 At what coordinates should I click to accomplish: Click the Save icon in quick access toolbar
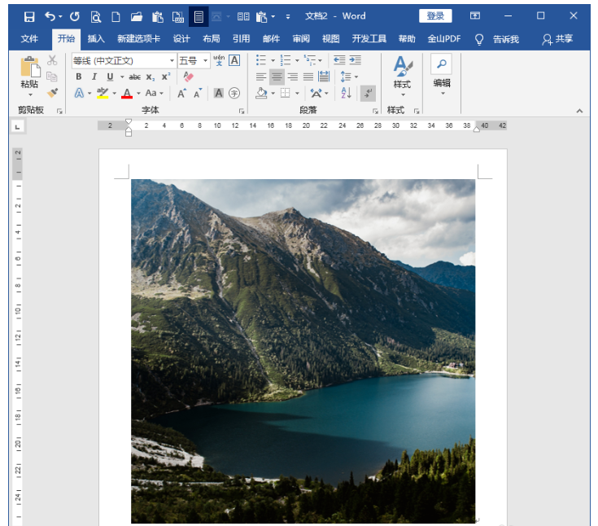click(x=29, y=16)
